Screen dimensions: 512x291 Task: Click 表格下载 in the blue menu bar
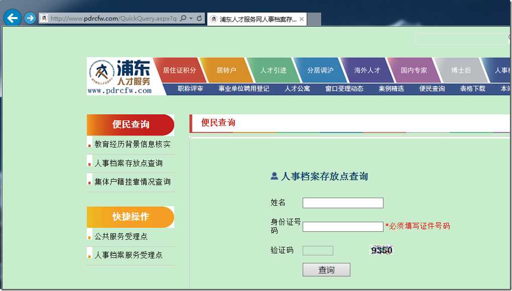[x=472, y=89]
